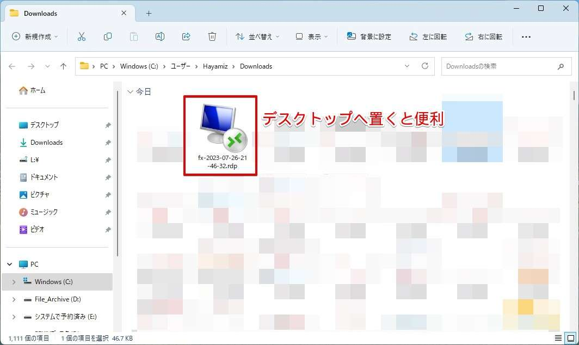Viewport: 579px width, 345px height.
Task: Click the Copy icon in toolbar
Action: tap(107, 36)
